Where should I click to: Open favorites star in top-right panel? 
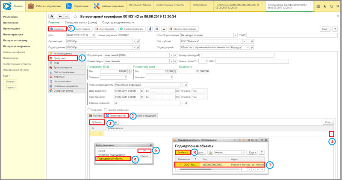pos(324,6)
